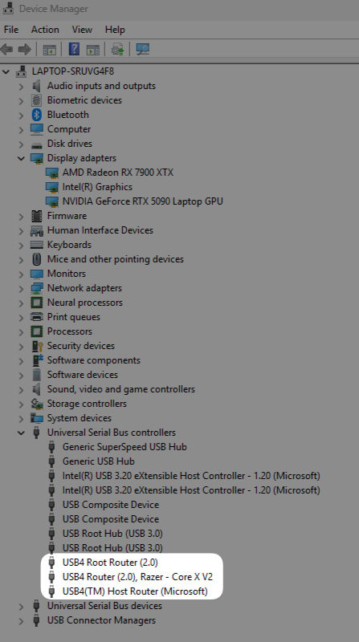Click the Firmware chip icon
This screenshot has height=642, width=359.
tap(36, 216)
